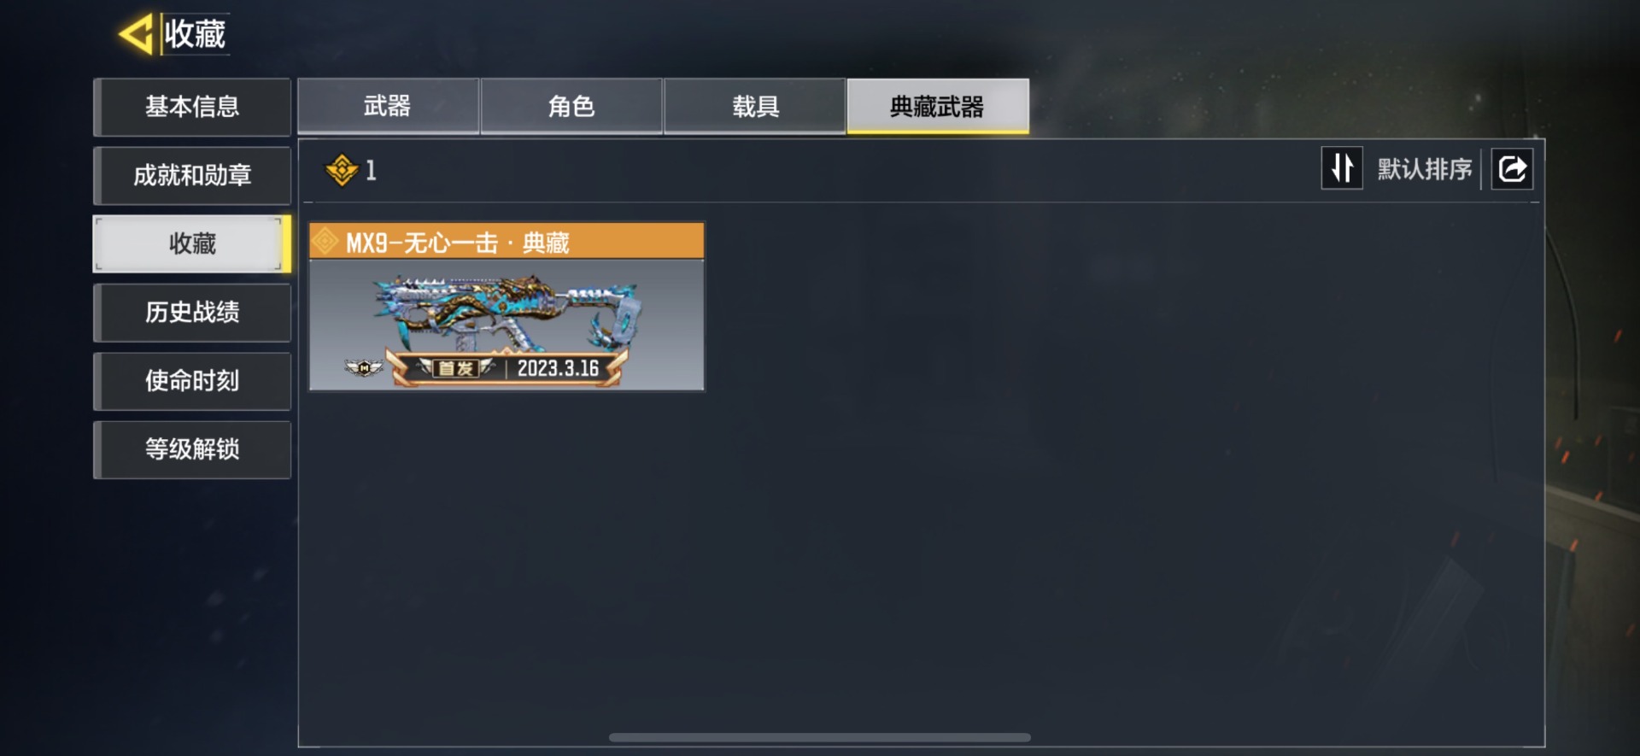
Task: Click the gold collectible weapon count emblem
Action: 342,170
